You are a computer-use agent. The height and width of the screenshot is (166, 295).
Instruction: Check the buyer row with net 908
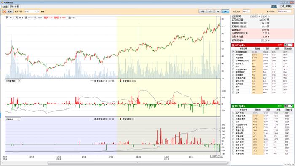pyautogui.click(x=233, y=61)
